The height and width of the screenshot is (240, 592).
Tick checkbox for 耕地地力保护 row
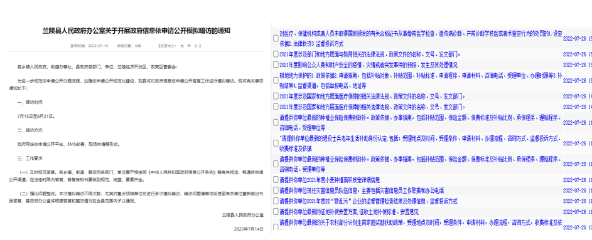click(x=276, y=80)
